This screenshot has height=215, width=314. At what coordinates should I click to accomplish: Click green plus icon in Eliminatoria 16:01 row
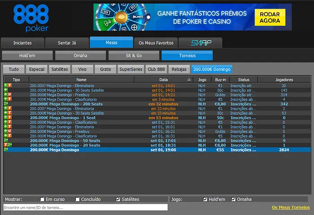(x=5, y=127)
